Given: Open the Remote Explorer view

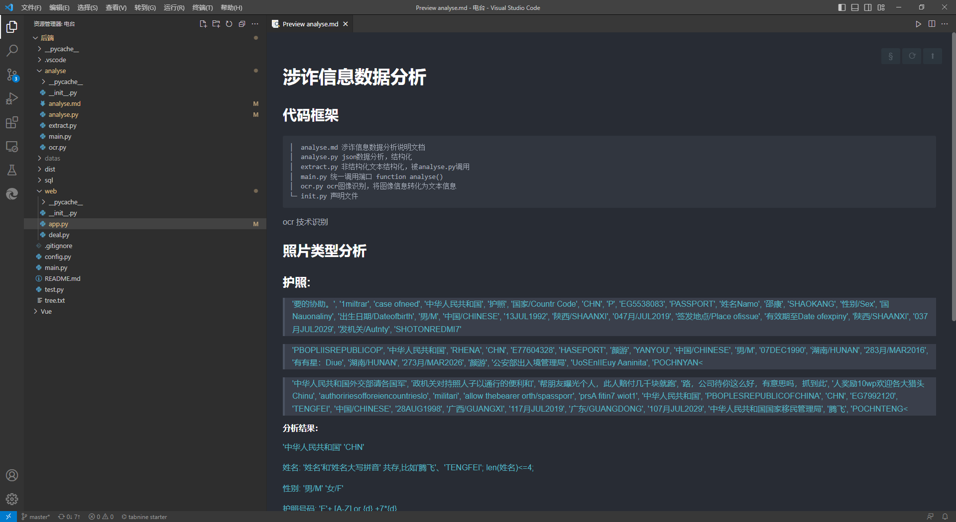Looking at the screenshot, I should tap(12, 146).
